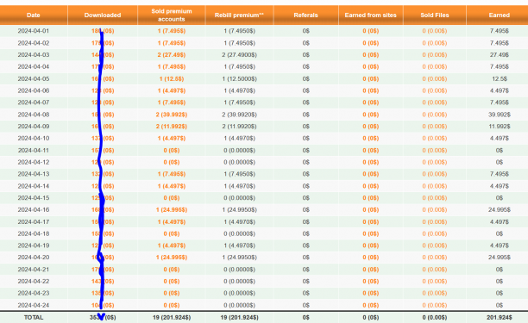
Task: Click Earned value 0$ for 2024-04-24
Action: coord(499,305)
